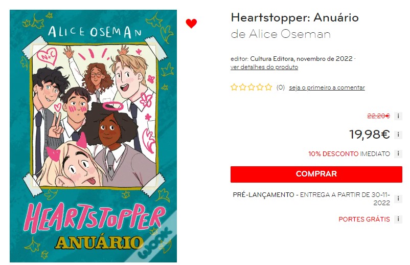
Task: Open the Heartstopper Anuário cover image
Action: pyautogui.click(x=94, y=136)
